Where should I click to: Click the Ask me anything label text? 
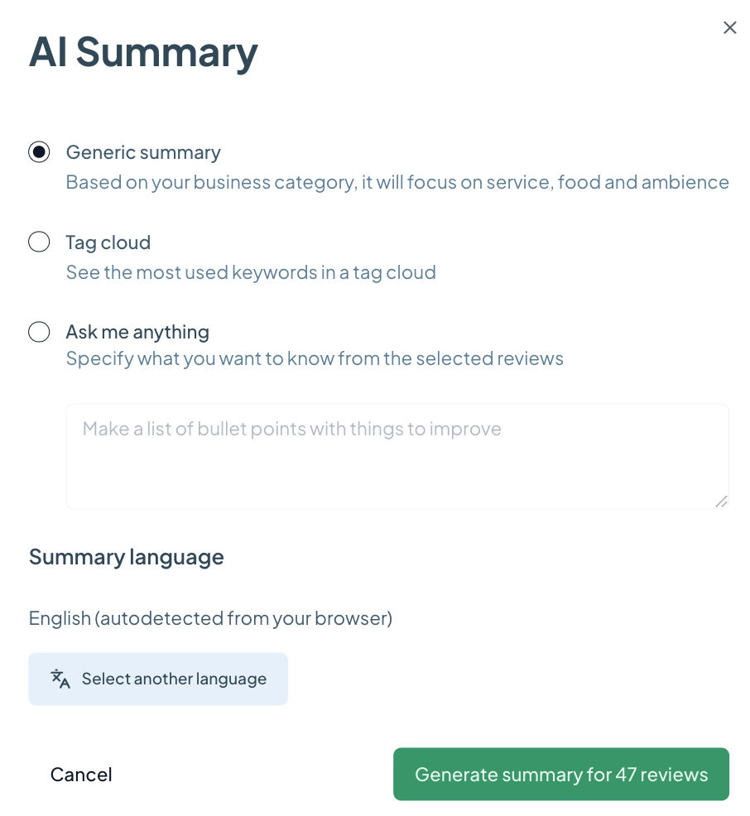pos(137,332)
